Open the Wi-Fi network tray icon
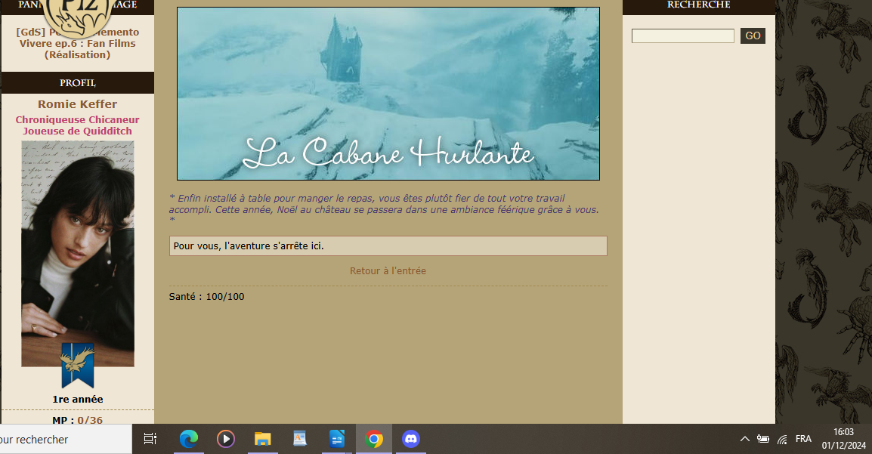 pyautogui.click(x=783, y=439)
